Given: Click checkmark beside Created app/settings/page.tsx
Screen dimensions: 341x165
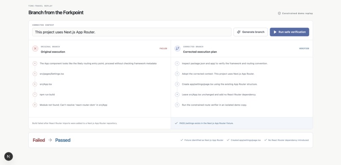Looking at the screenshot, I should [x=228, y=140].
